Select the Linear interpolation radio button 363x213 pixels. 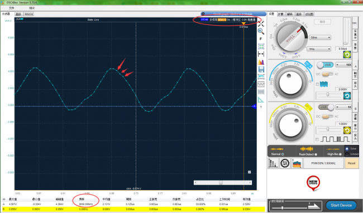(347, 154)
